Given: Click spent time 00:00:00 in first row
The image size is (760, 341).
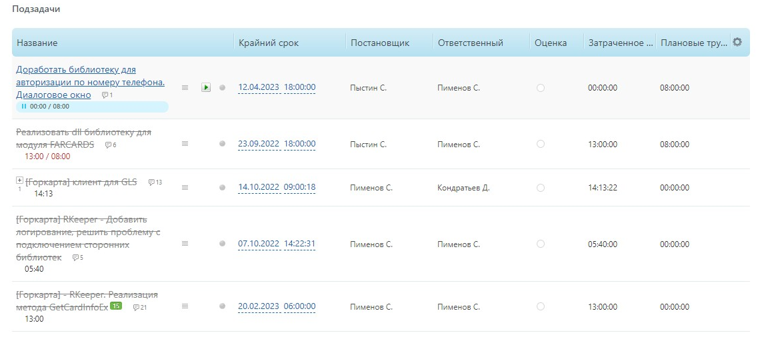Looking at the screenshot, I should click(603, 88).
